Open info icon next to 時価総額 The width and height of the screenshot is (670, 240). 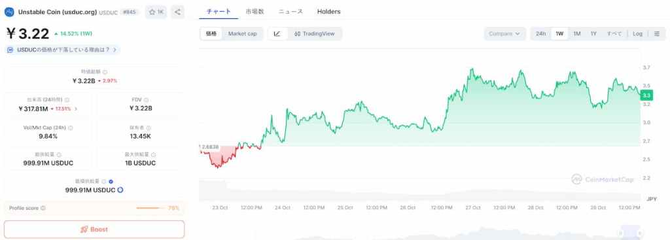[105, 72]
